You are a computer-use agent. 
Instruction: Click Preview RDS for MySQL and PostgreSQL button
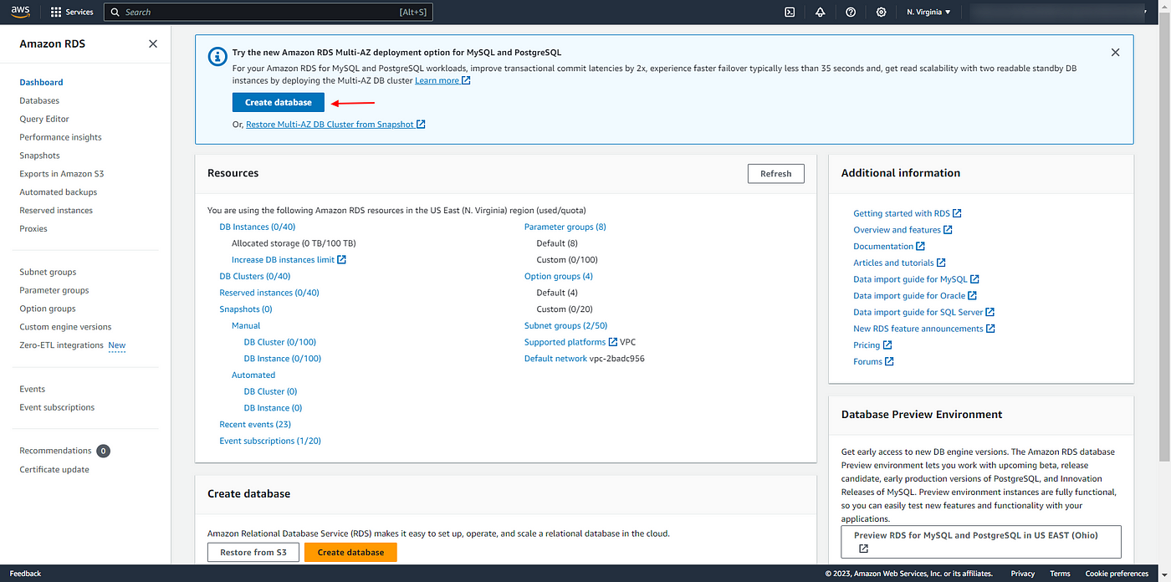980,541
